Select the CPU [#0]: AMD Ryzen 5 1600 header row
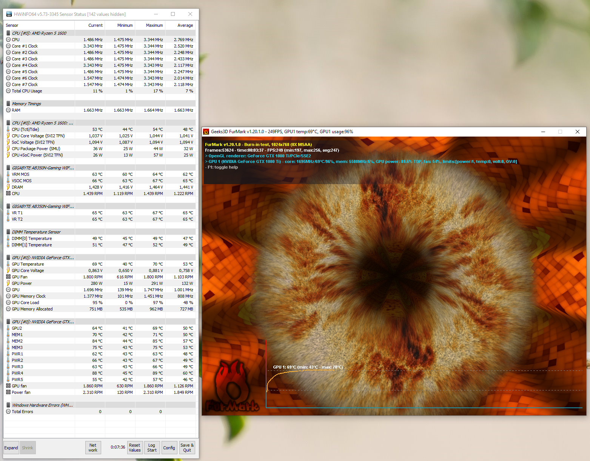Viewport: 590px width, 461px height. click(x=100, y=33)
